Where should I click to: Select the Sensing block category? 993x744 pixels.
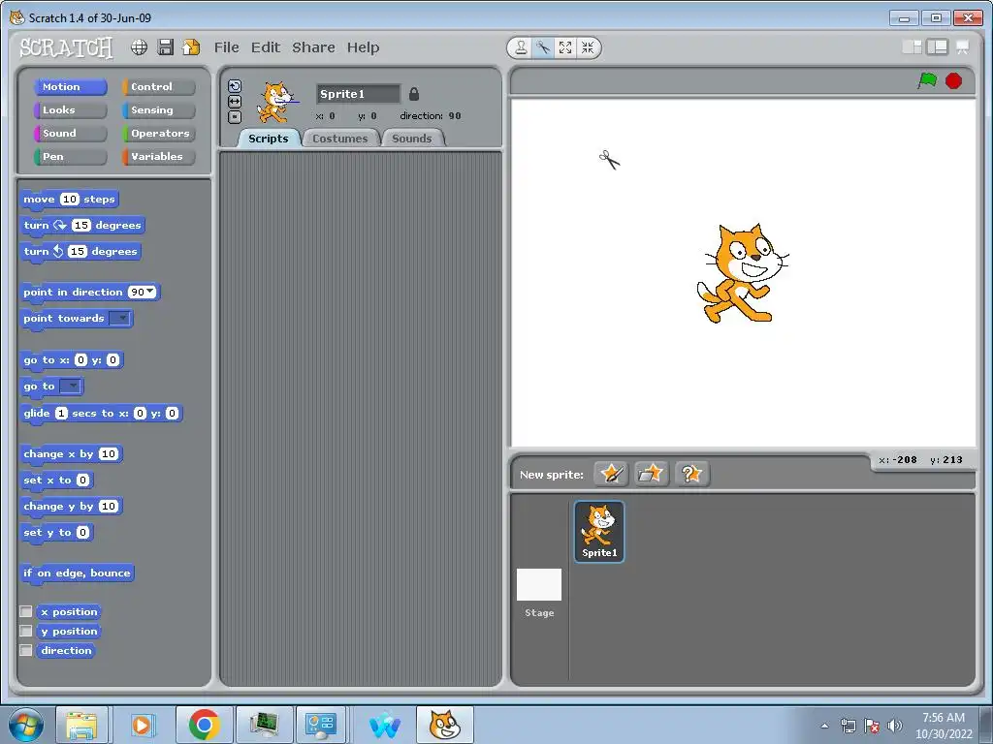(159, 110)
